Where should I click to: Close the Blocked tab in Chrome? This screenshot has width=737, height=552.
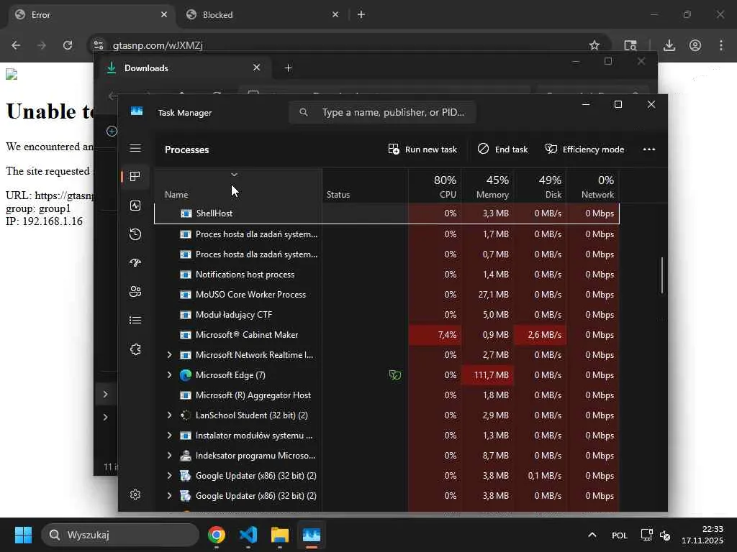click(335, 14)
